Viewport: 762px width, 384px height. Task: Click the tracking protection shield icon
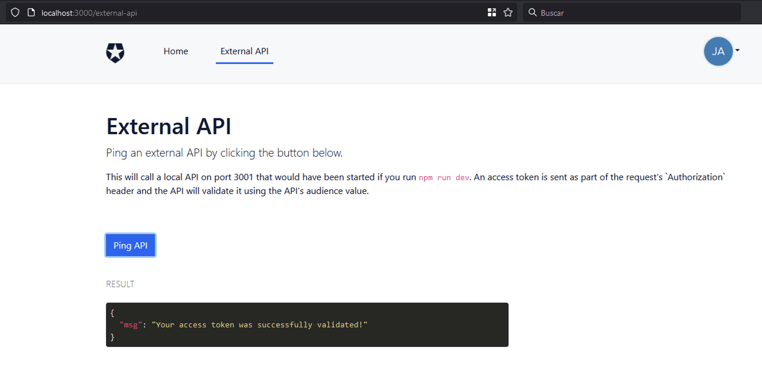(x=15, y=13)
